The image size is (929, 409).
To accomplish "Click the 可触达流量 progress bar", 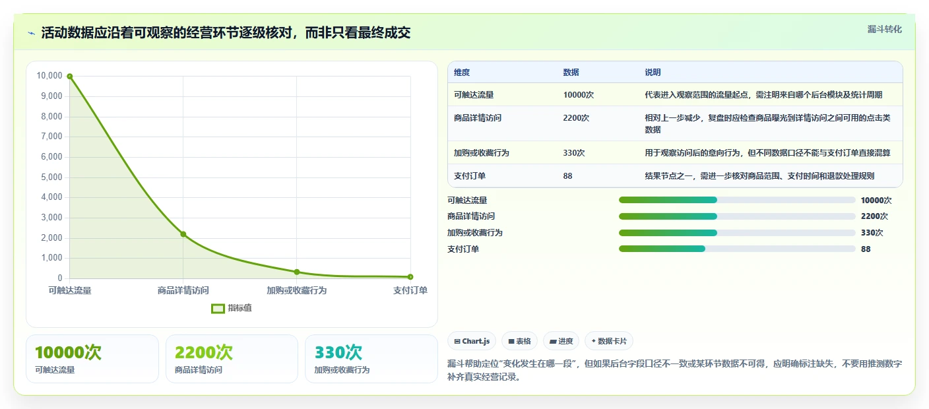I will pyautogui.click(x=737, y=200).
